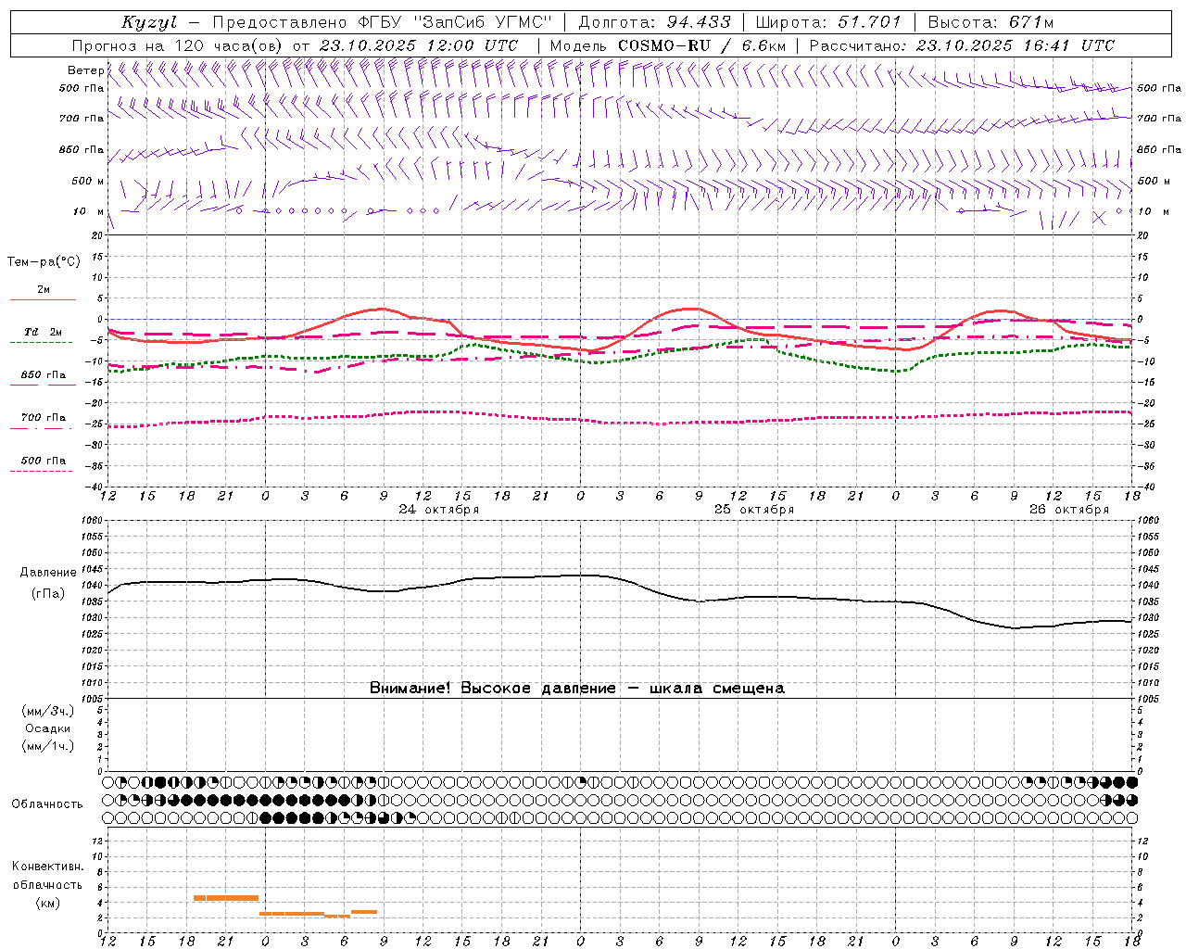Click the 24 октября date label
Viewport: 1186px width, 949px height.
pos(439,510)
